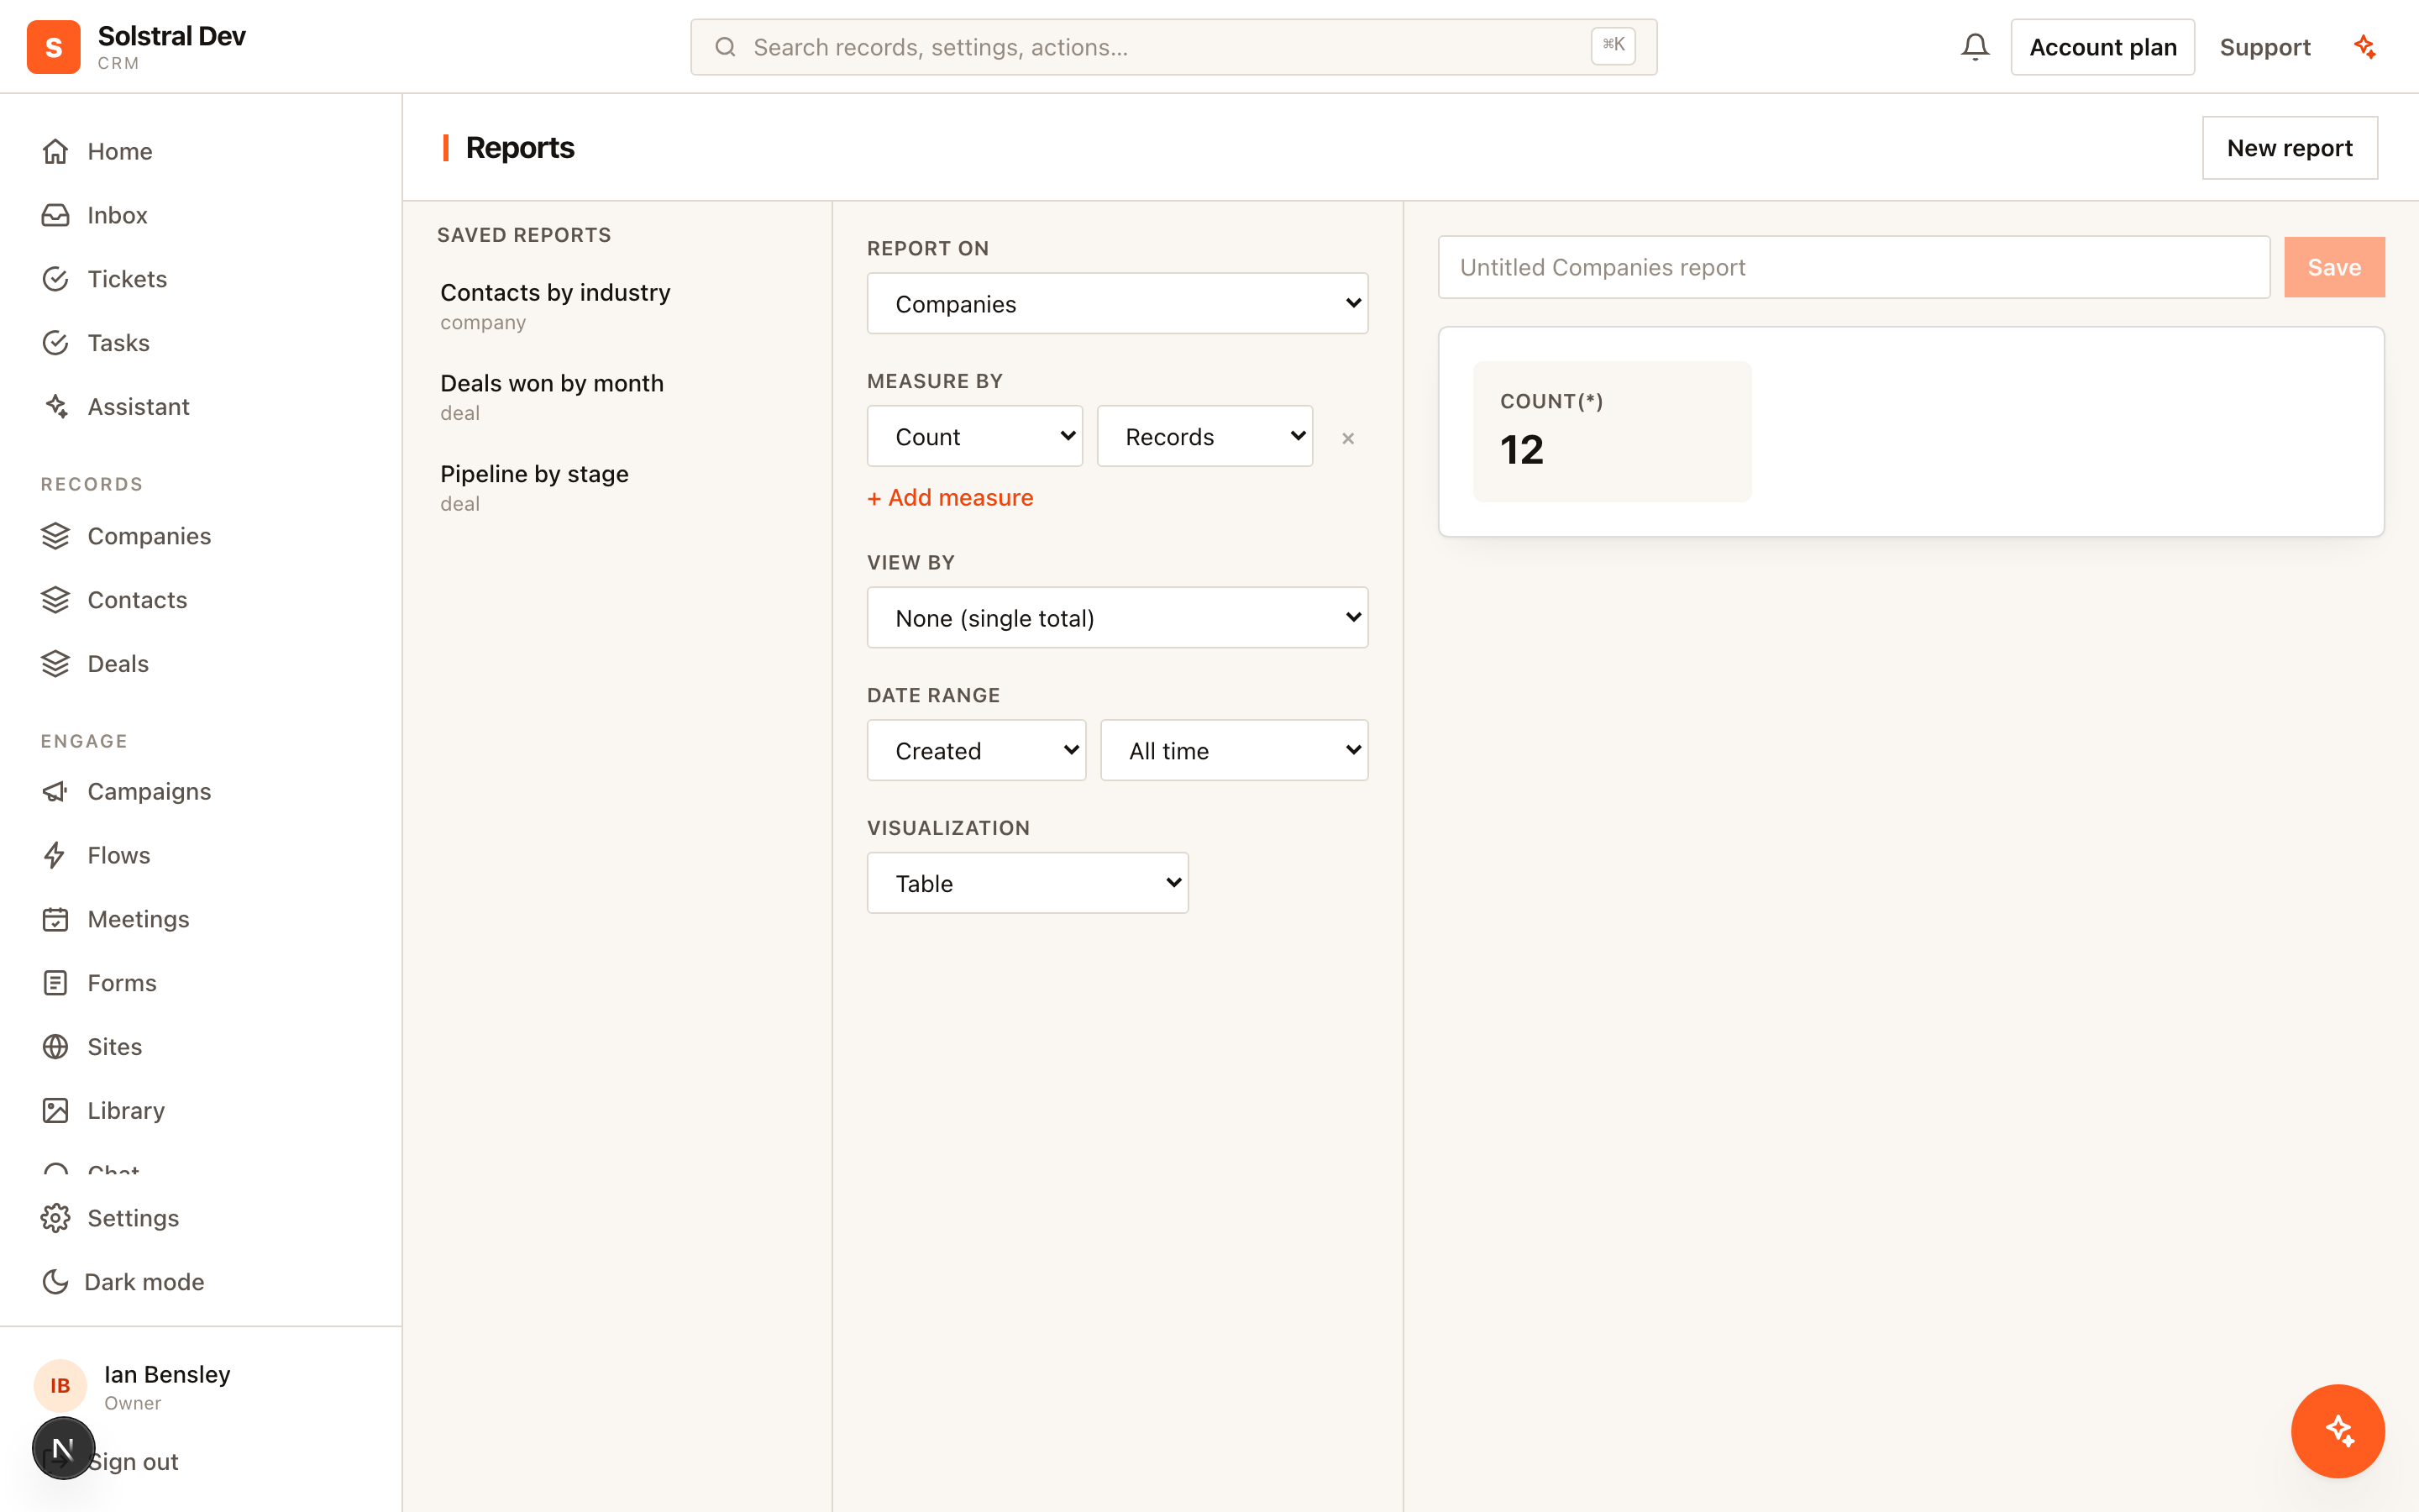Open the Support link
Image resolution: width=2419 pixels, height=1512 pixels.
click(2264, 47)
